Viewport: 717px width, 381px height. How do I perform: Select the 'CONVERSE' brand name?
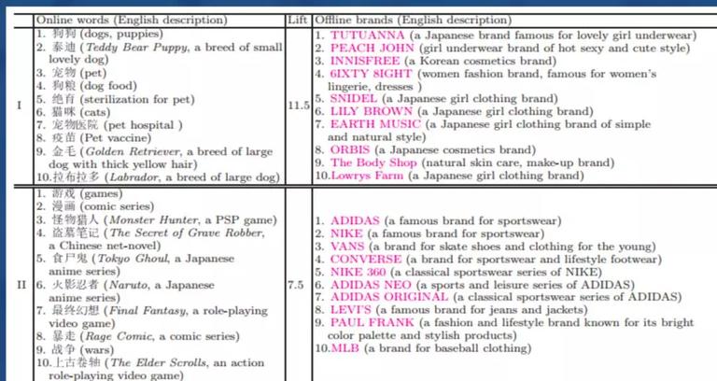pos(366,259)
